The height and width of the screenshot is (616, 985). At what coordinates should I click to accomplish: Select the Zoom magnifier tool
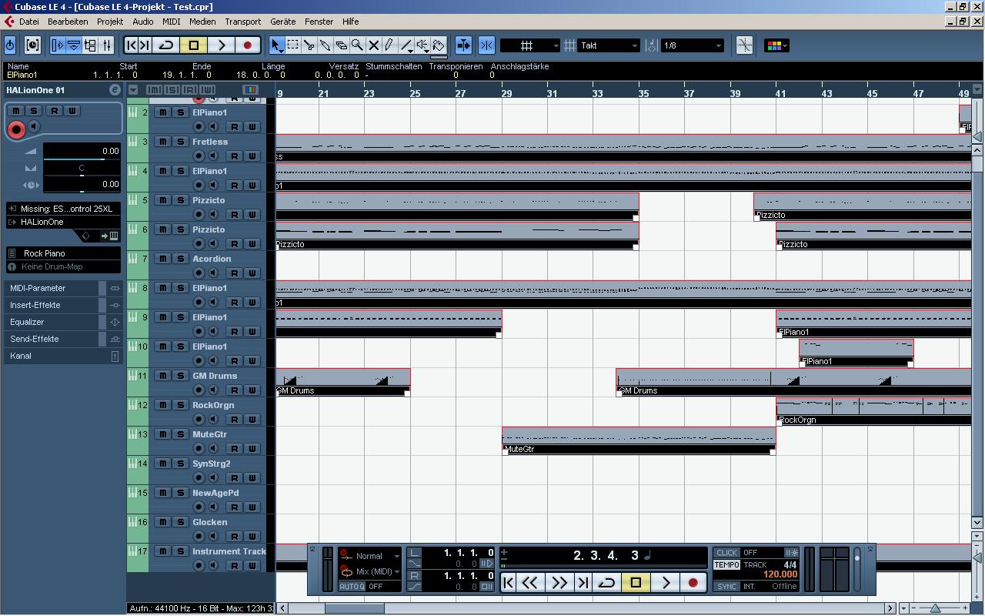coord(358,45)
